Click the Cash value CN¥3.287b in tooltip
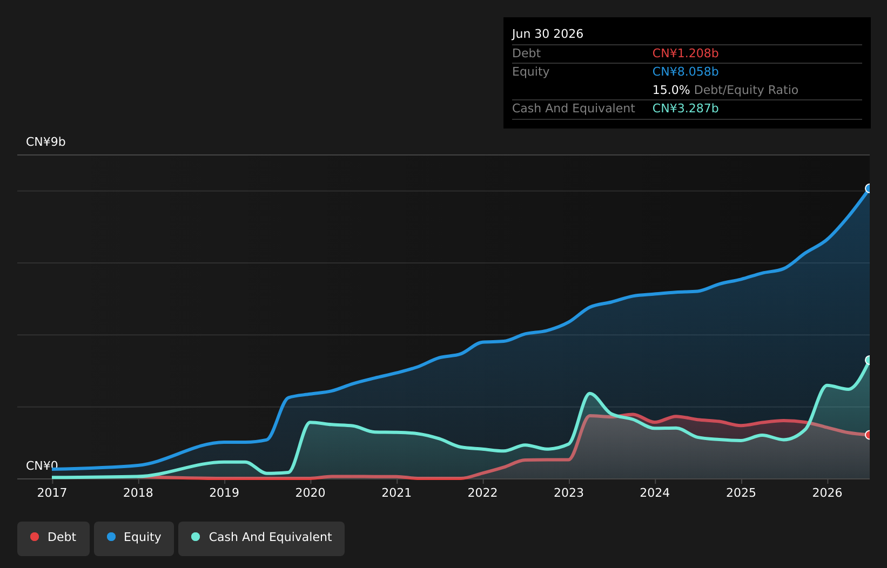 point(686,109)
